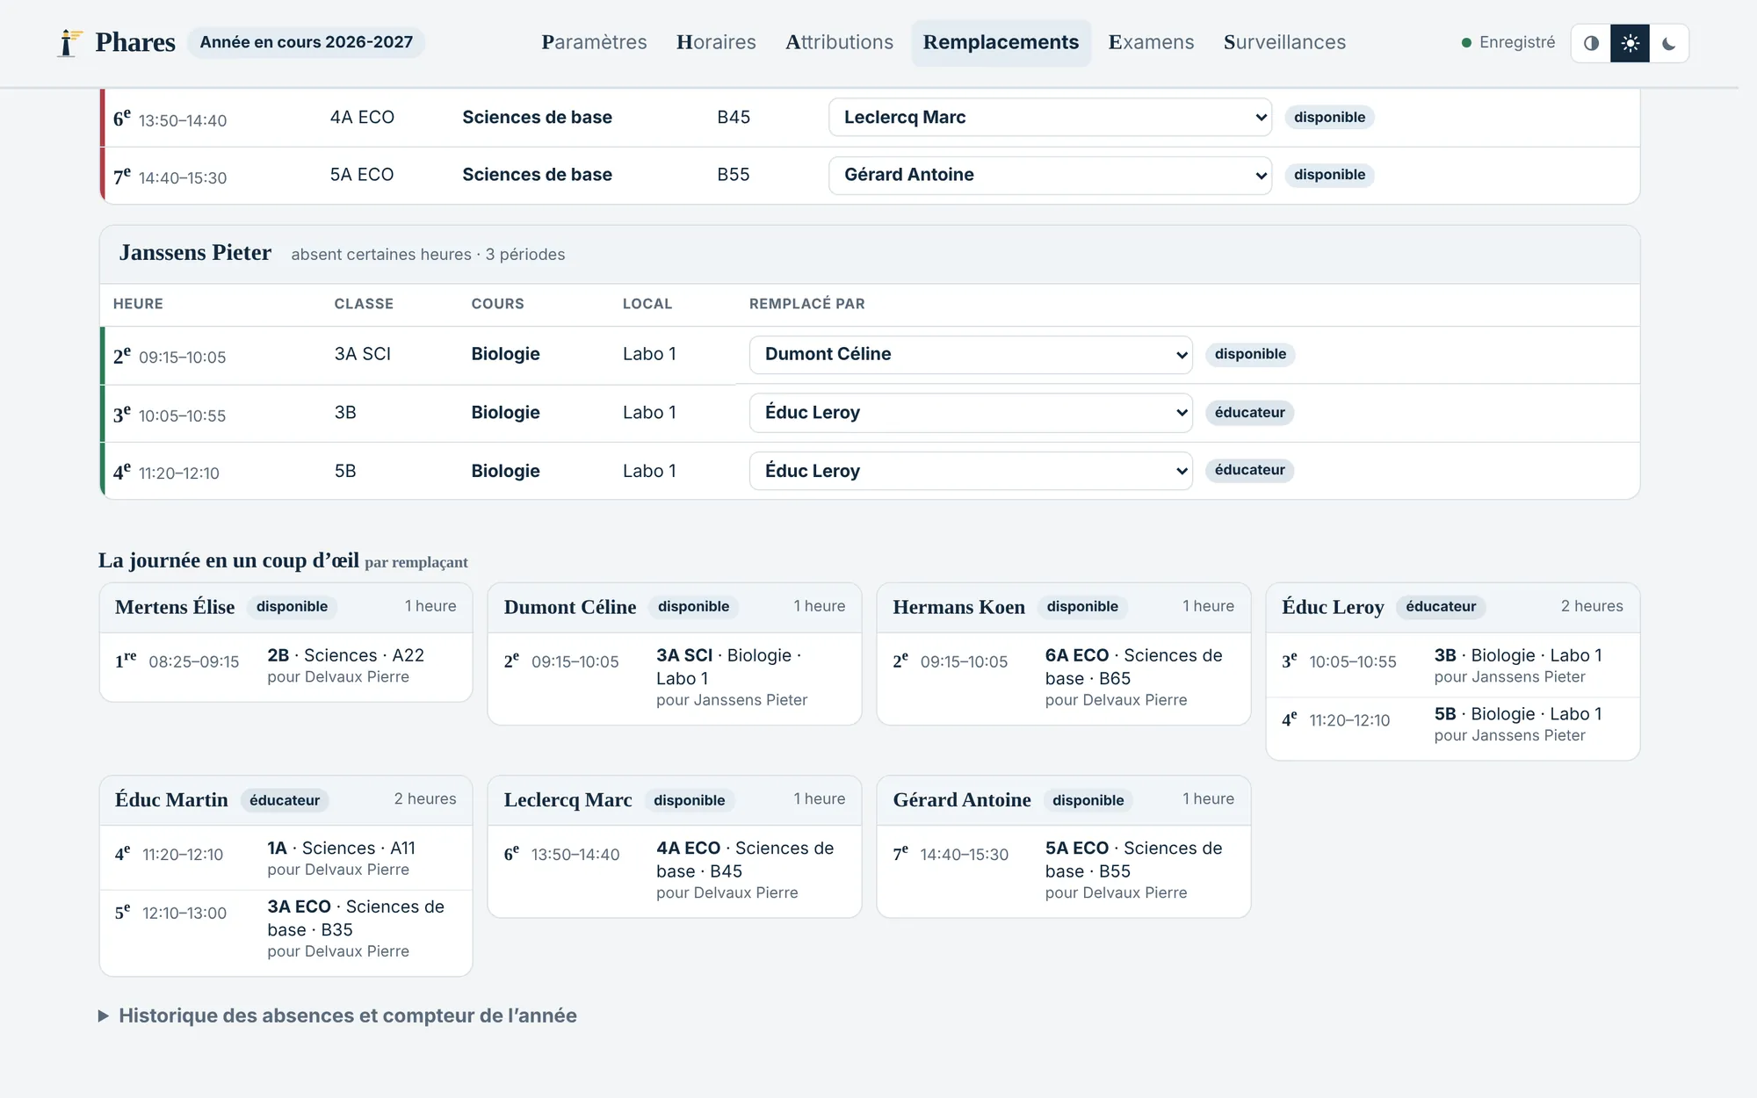The image size is (1757, 1098).
Task: Go to the Attributions tab
Action: pyautogui.click(x=839, y=42)
